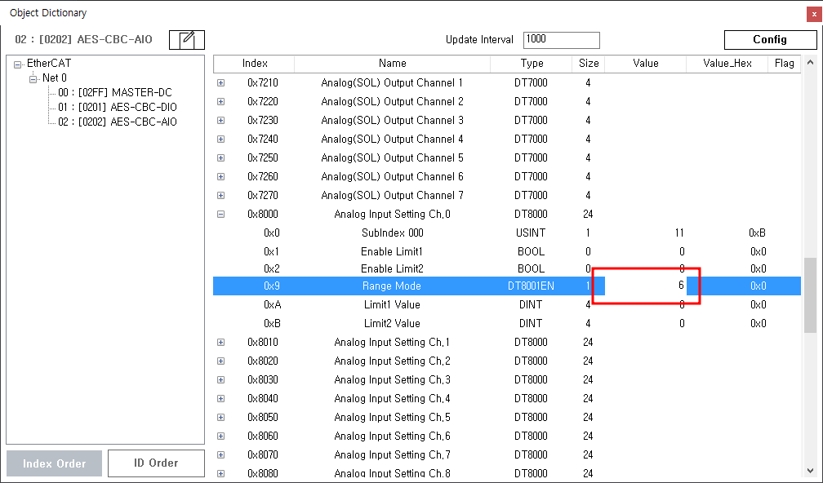Click the Update Interval input field
823x483 pixels.
click(561, 40)
